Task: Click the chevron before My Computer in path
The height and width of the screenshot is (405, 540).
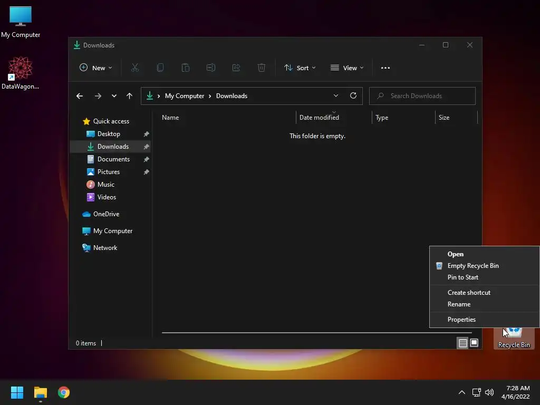Action: 159,96
